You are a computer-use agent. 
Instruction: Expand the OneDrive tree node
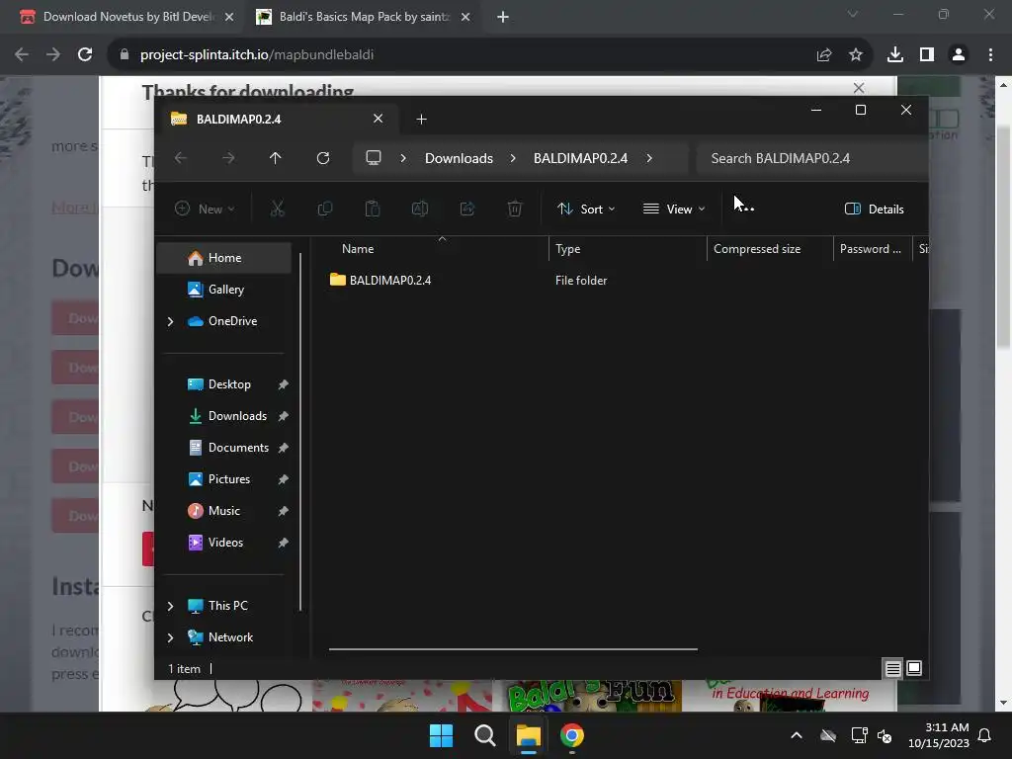coord(170,321)
